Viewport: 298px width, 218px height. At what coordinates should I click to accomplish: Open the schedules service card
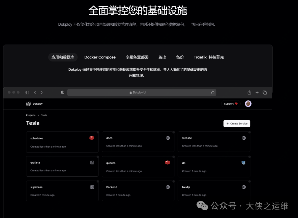(62, 142)
